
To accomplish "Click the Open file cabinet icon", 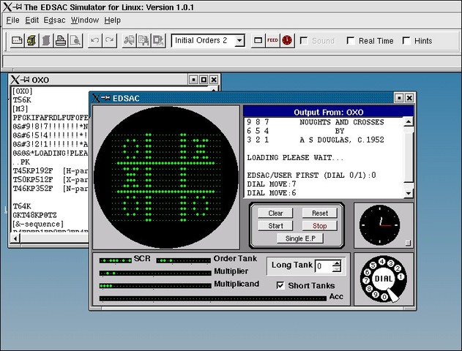I will click(x=31, y=41).
